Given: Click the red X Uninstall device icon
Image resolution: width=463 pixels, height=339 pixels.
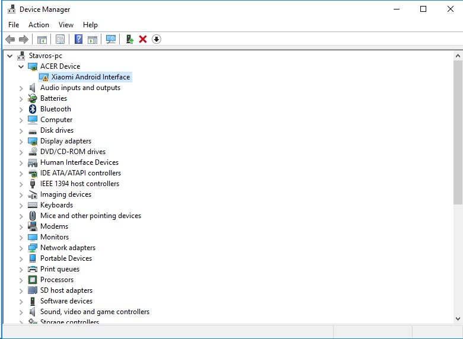Looking at the screenshot, I should [x=143, y=39].
